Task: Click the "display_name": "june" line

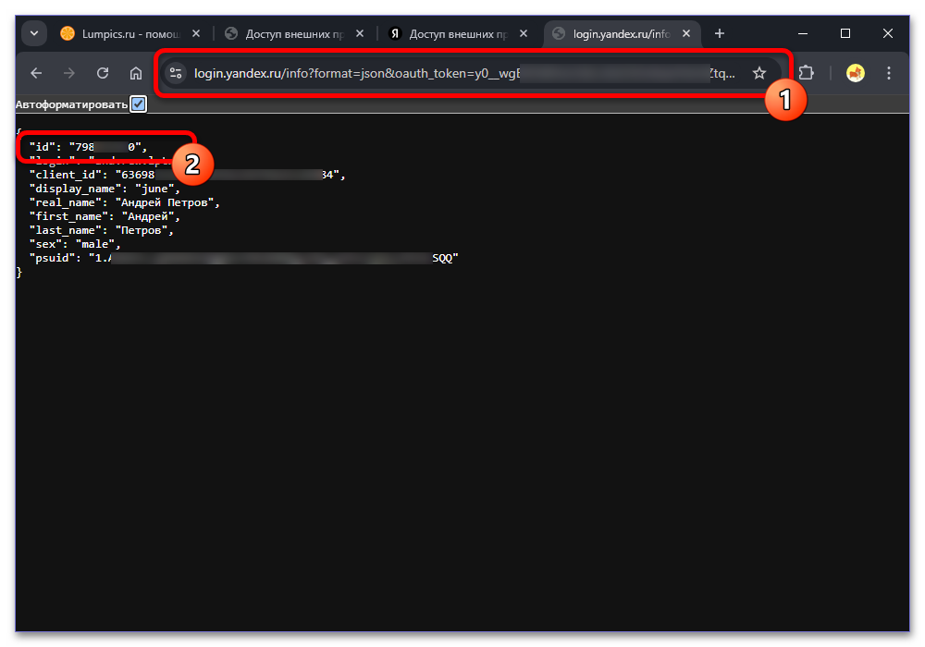Action: [105, 189]
